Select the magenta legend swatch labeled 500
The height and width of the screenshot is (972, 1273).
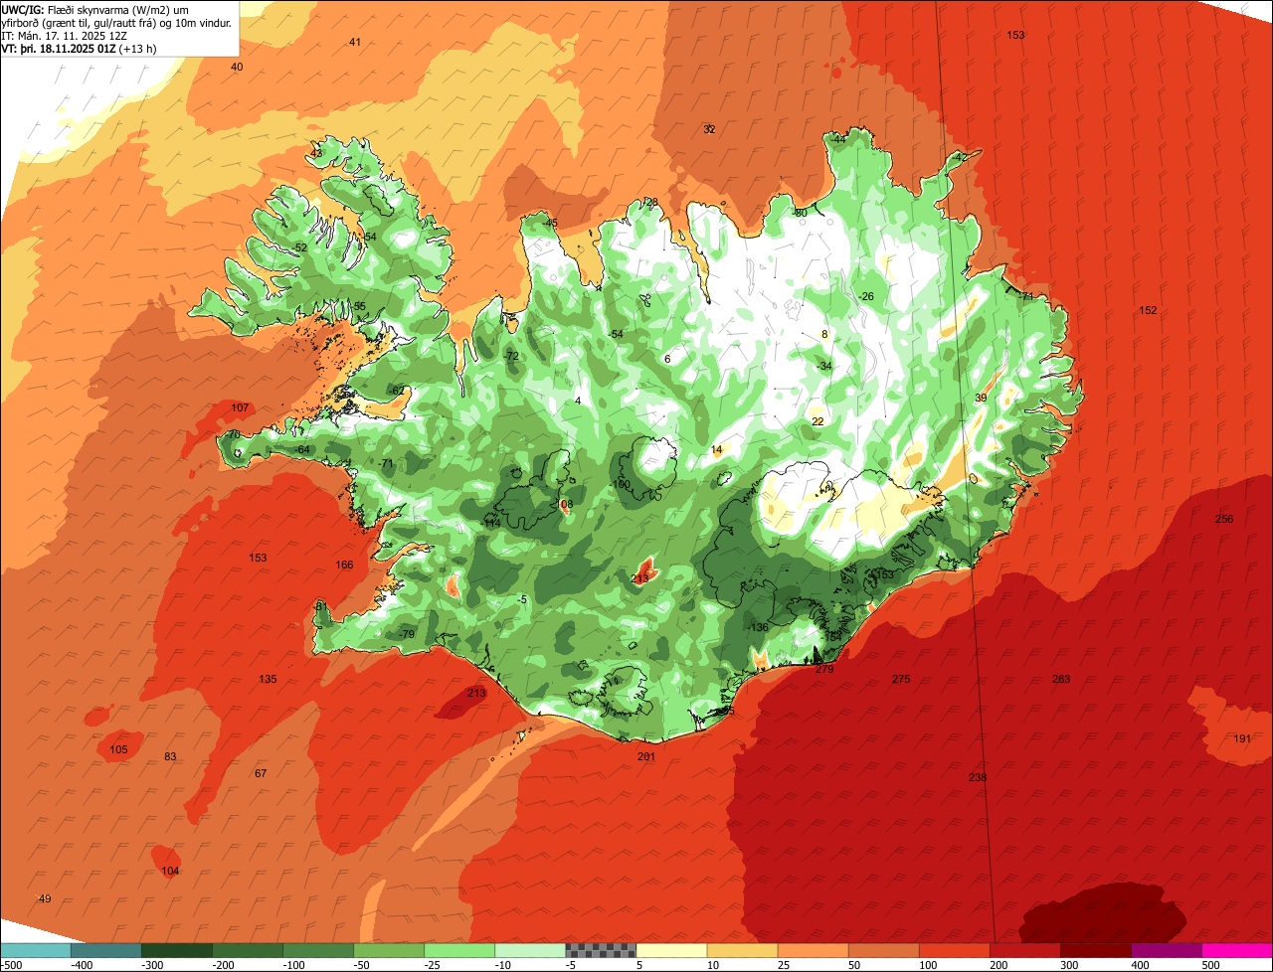[1237, 950]
